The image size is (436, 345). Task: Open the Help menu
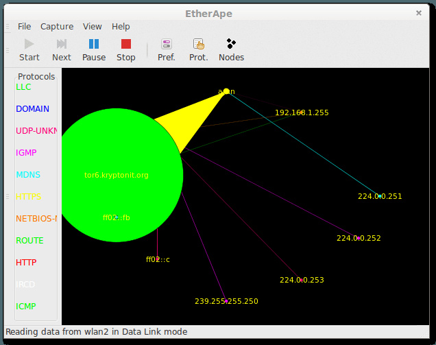pyautogui.click(x=121, y=27)
